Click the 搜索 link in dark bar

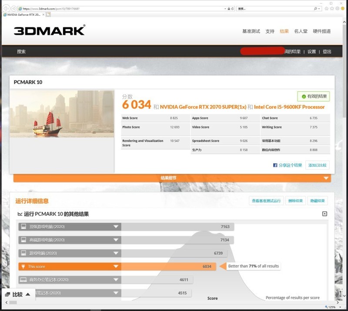coord(21,51)
